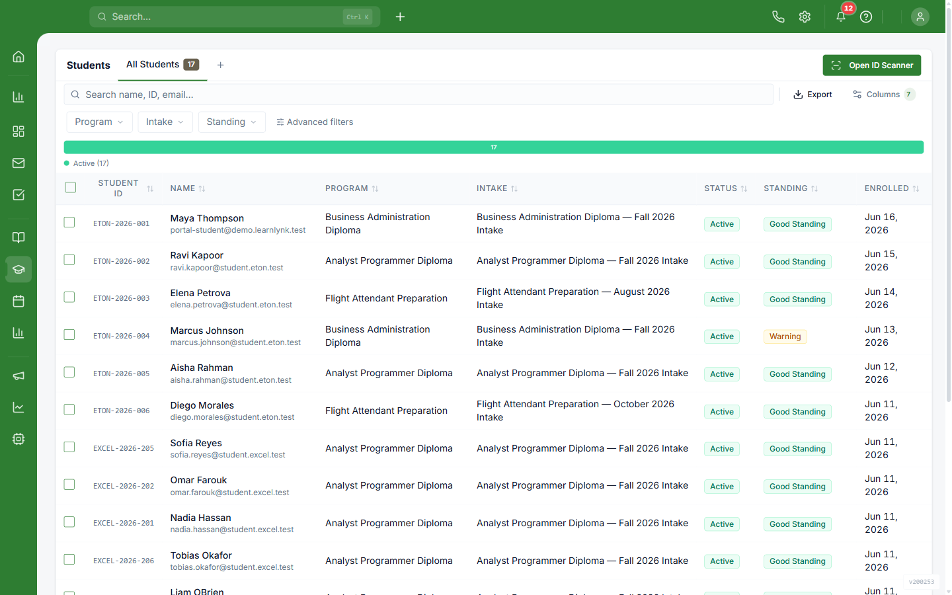Open the chip integrations sidebar icon
Viewport: 952px width, 595px height.
click(x=19, y=439)
